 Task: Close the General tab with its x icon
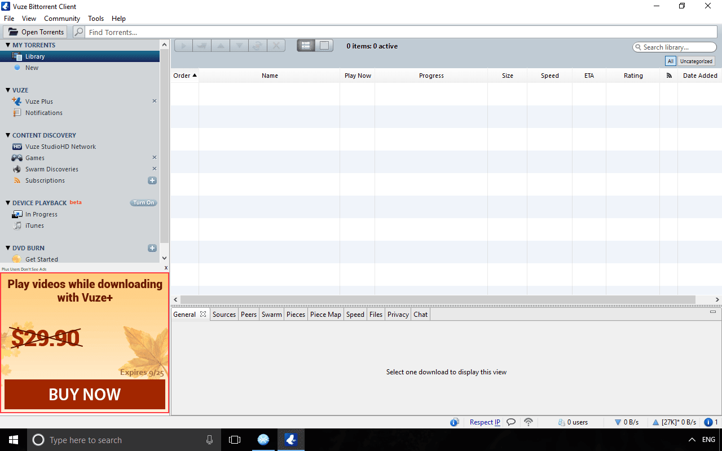[203, 314]
